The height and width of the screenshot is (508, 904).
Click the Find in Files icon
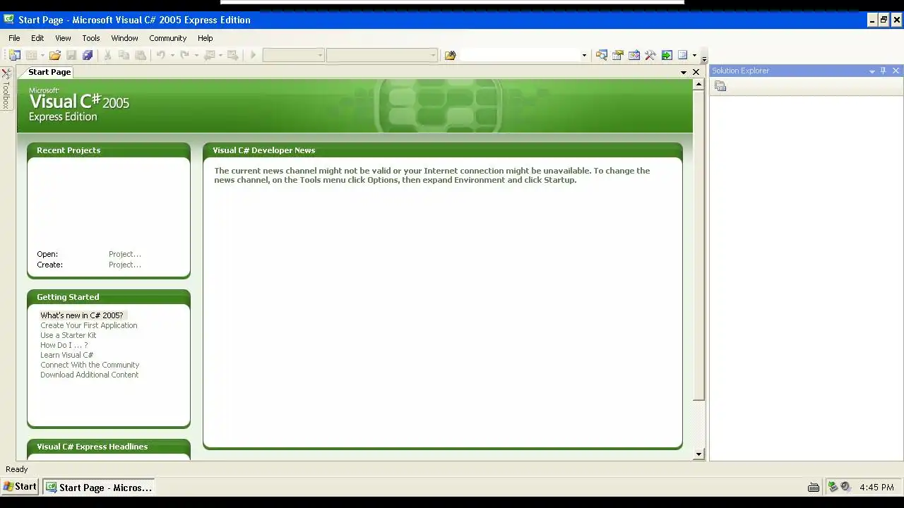click(x=450, y=55)
